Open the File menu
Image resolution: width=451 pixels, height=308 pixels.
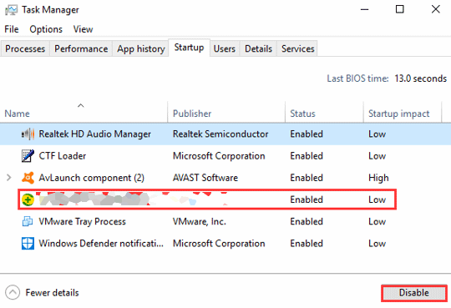point(12,29)
